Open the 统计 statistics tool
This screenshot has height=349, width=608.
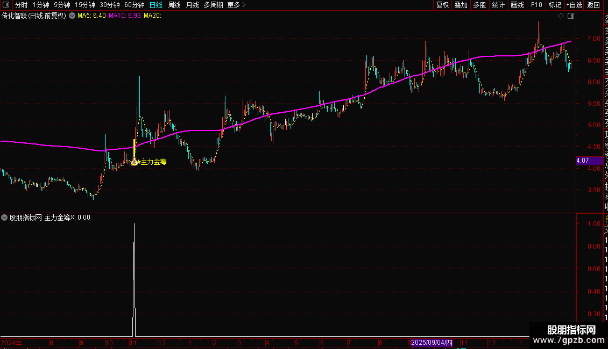pyautogui.click(x=498, y=5)
